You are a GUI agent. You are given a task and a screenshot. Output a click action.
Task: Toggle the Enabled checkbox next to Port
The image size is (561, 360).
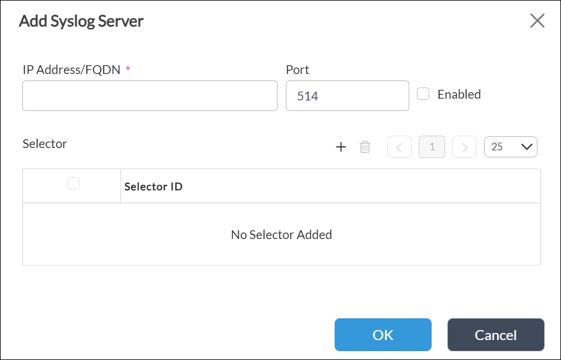click(423, 93)
